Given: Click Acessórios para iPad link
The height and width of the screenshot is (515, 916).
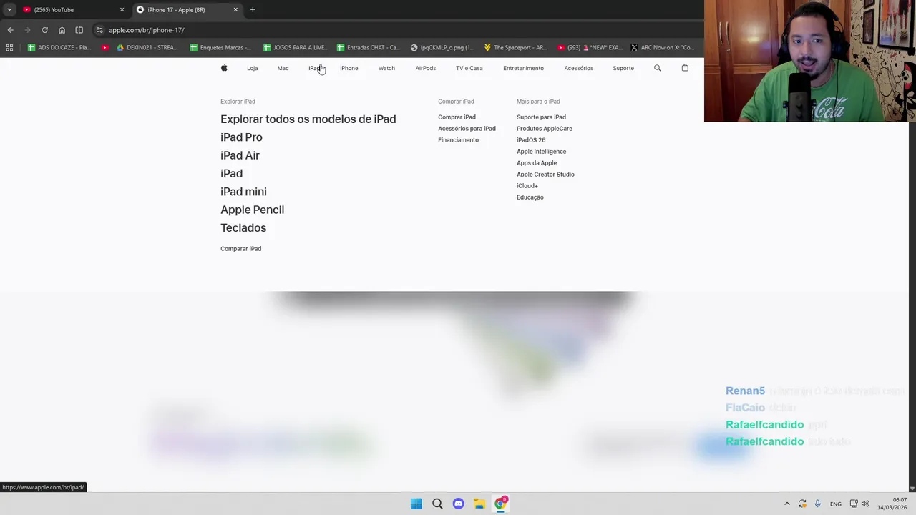Looking at the screenshot, I should point(467,129).
